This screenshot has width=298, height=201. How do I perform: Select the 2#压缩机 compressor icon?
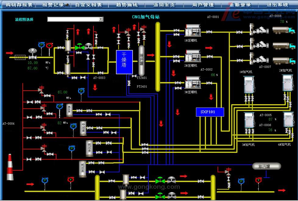[x=193, y=56]
